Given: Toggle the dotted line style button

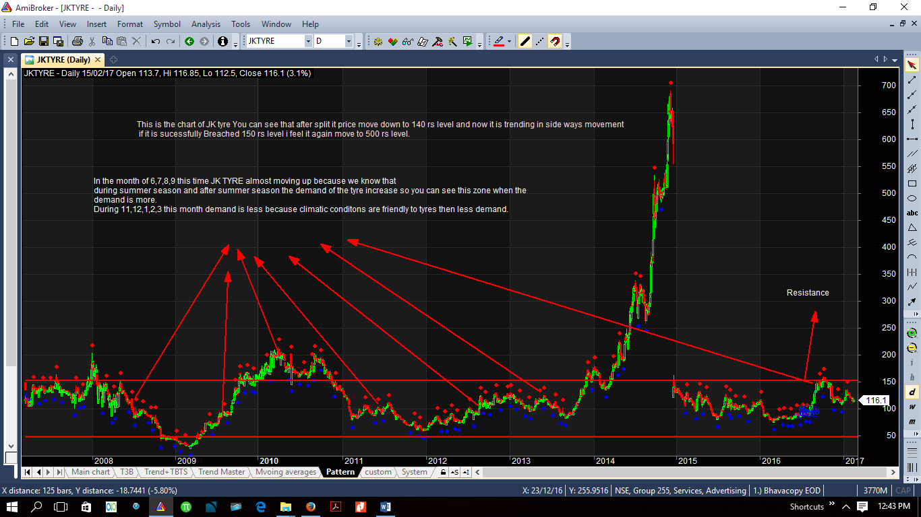Looking at the screenshot, I should (x=540, y=41).
